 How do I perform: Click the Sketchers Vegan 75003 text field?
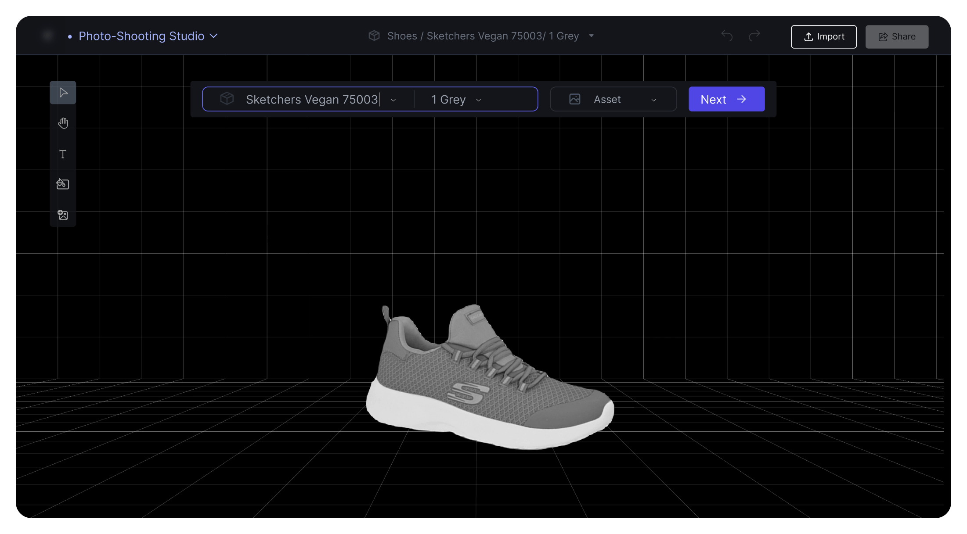312,100
